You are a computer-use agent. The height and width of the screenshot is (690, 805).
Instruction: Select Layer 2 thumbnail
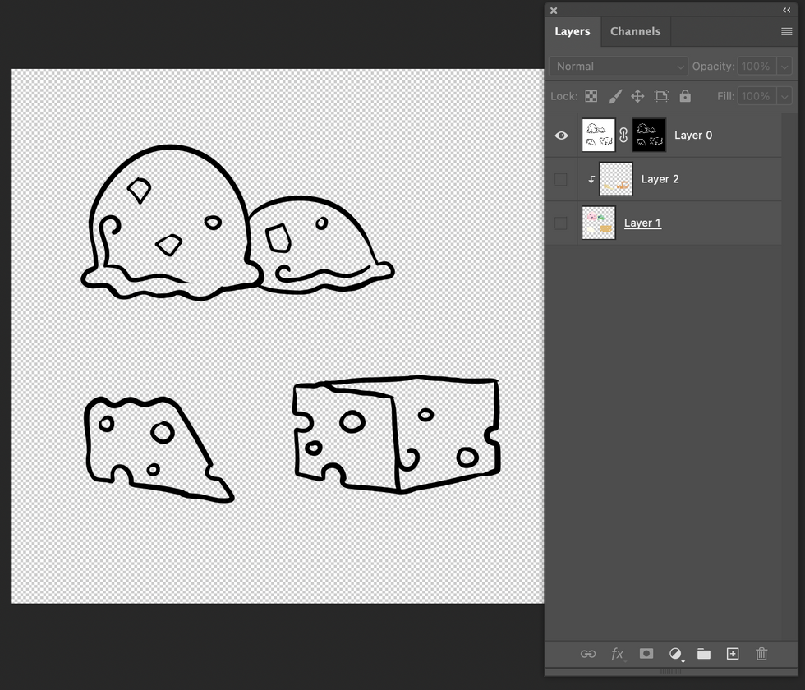pyautogui.click(x=615, y=179)
